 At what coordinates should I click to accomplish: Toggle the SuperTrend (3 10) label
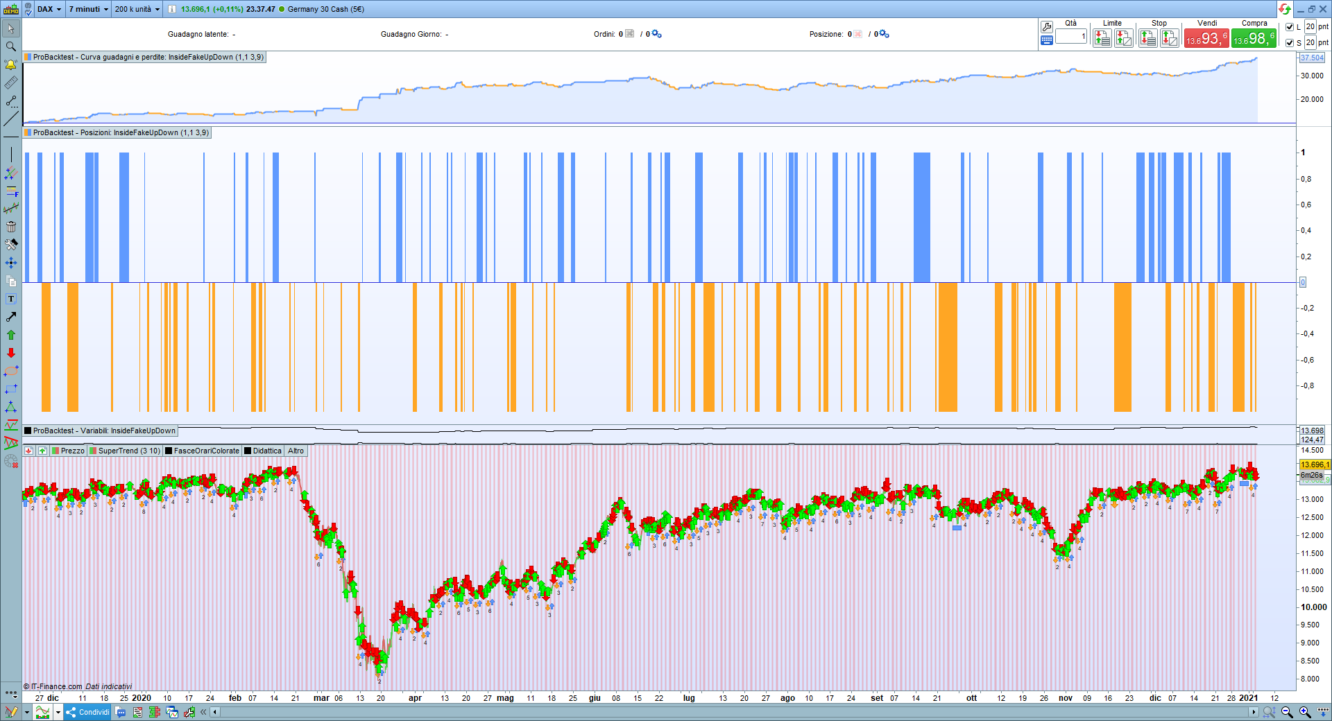click(x=125, y=451)
